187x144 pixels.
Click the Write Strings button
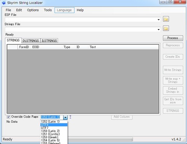173,70
